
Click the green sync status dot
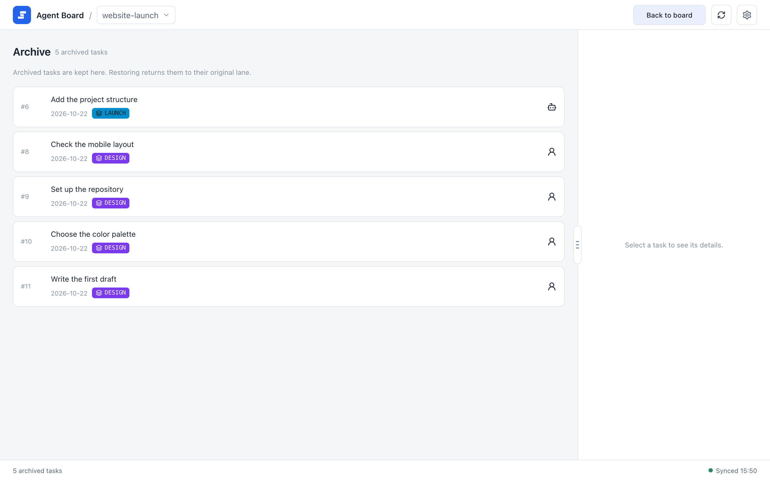[x=710, y=470]
